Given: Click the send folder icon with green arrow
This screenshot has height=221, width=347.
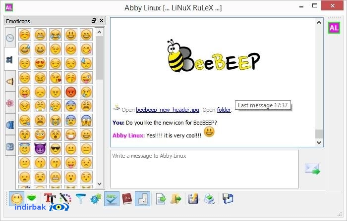Looking at the screenshot, I should 176,199.
